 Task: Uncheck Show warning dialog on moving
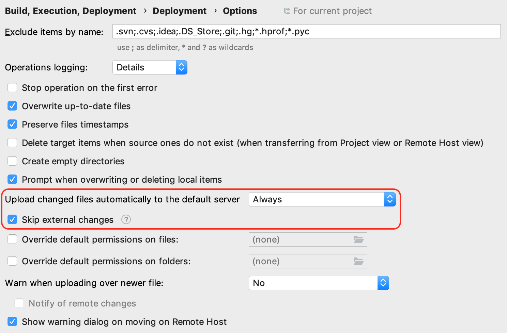pyautogui.click(x=12, y=322)
